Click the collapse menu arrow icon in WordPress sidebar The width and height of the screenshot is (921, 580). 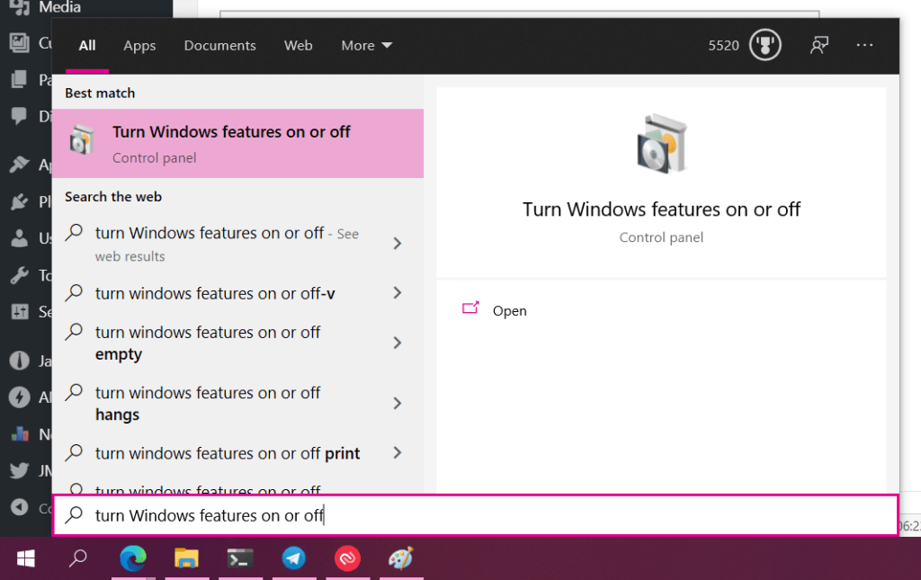20,507
